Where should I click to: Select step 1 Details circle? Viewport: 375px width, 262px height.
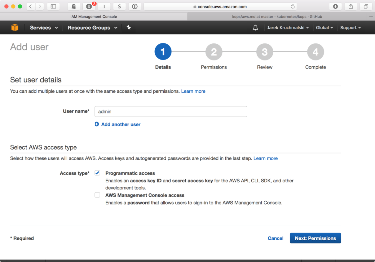coord(163,51)
